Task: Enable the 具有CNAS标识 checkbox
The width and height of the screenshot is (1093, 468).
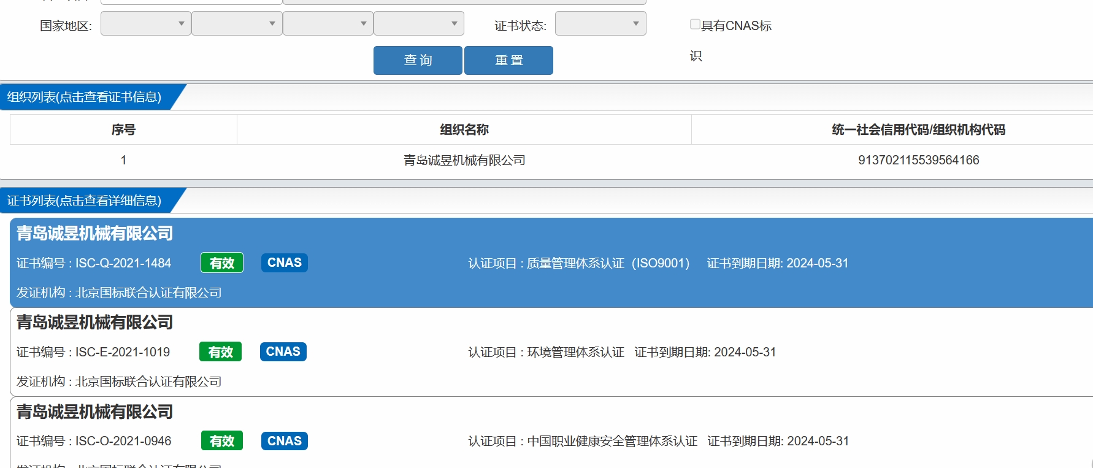Action: click(x=695, y=25)
